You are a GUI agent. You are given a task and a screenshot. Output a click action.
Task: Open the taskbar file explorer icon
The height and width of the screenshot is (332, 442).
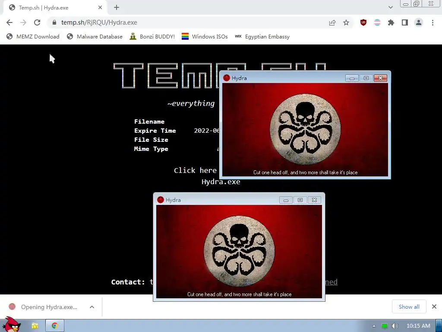[x=35, y=326]
